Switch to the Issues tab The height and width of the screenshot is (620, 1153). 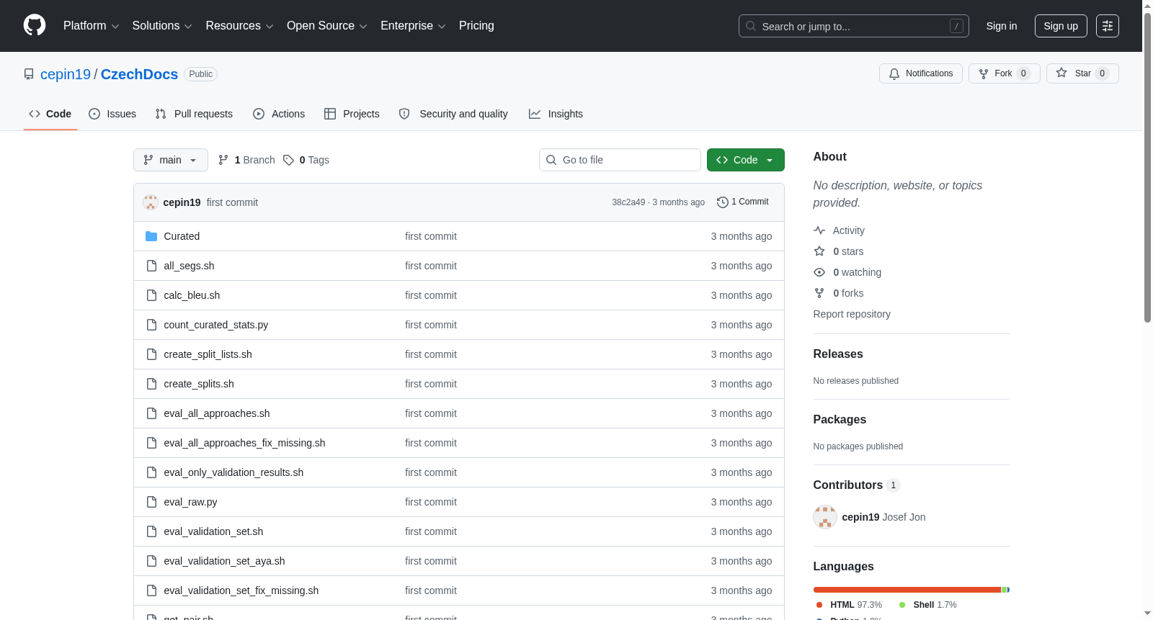(112, 114)
